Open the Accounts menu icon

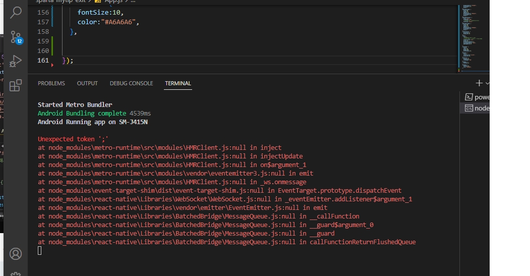(16, 254)
